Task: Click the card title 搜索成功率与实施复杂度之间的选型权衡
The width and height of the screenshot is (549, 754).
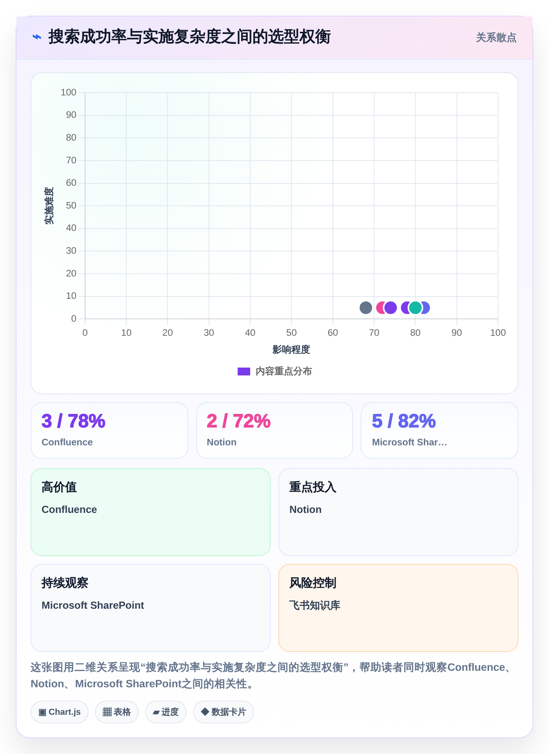Action: coord(189,37)
